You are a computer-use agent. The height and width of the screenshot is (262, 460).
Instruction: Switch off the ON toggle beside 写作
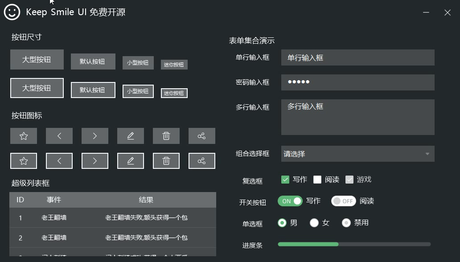point(290,201)
